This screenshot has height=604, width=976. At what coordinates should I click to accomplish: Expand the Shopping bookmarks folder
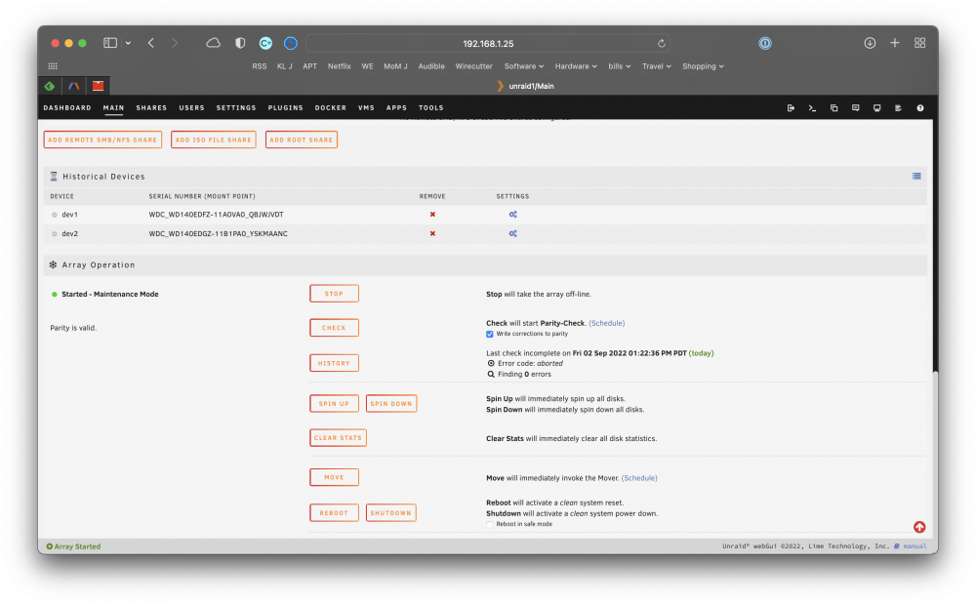(x=703, y=66)
